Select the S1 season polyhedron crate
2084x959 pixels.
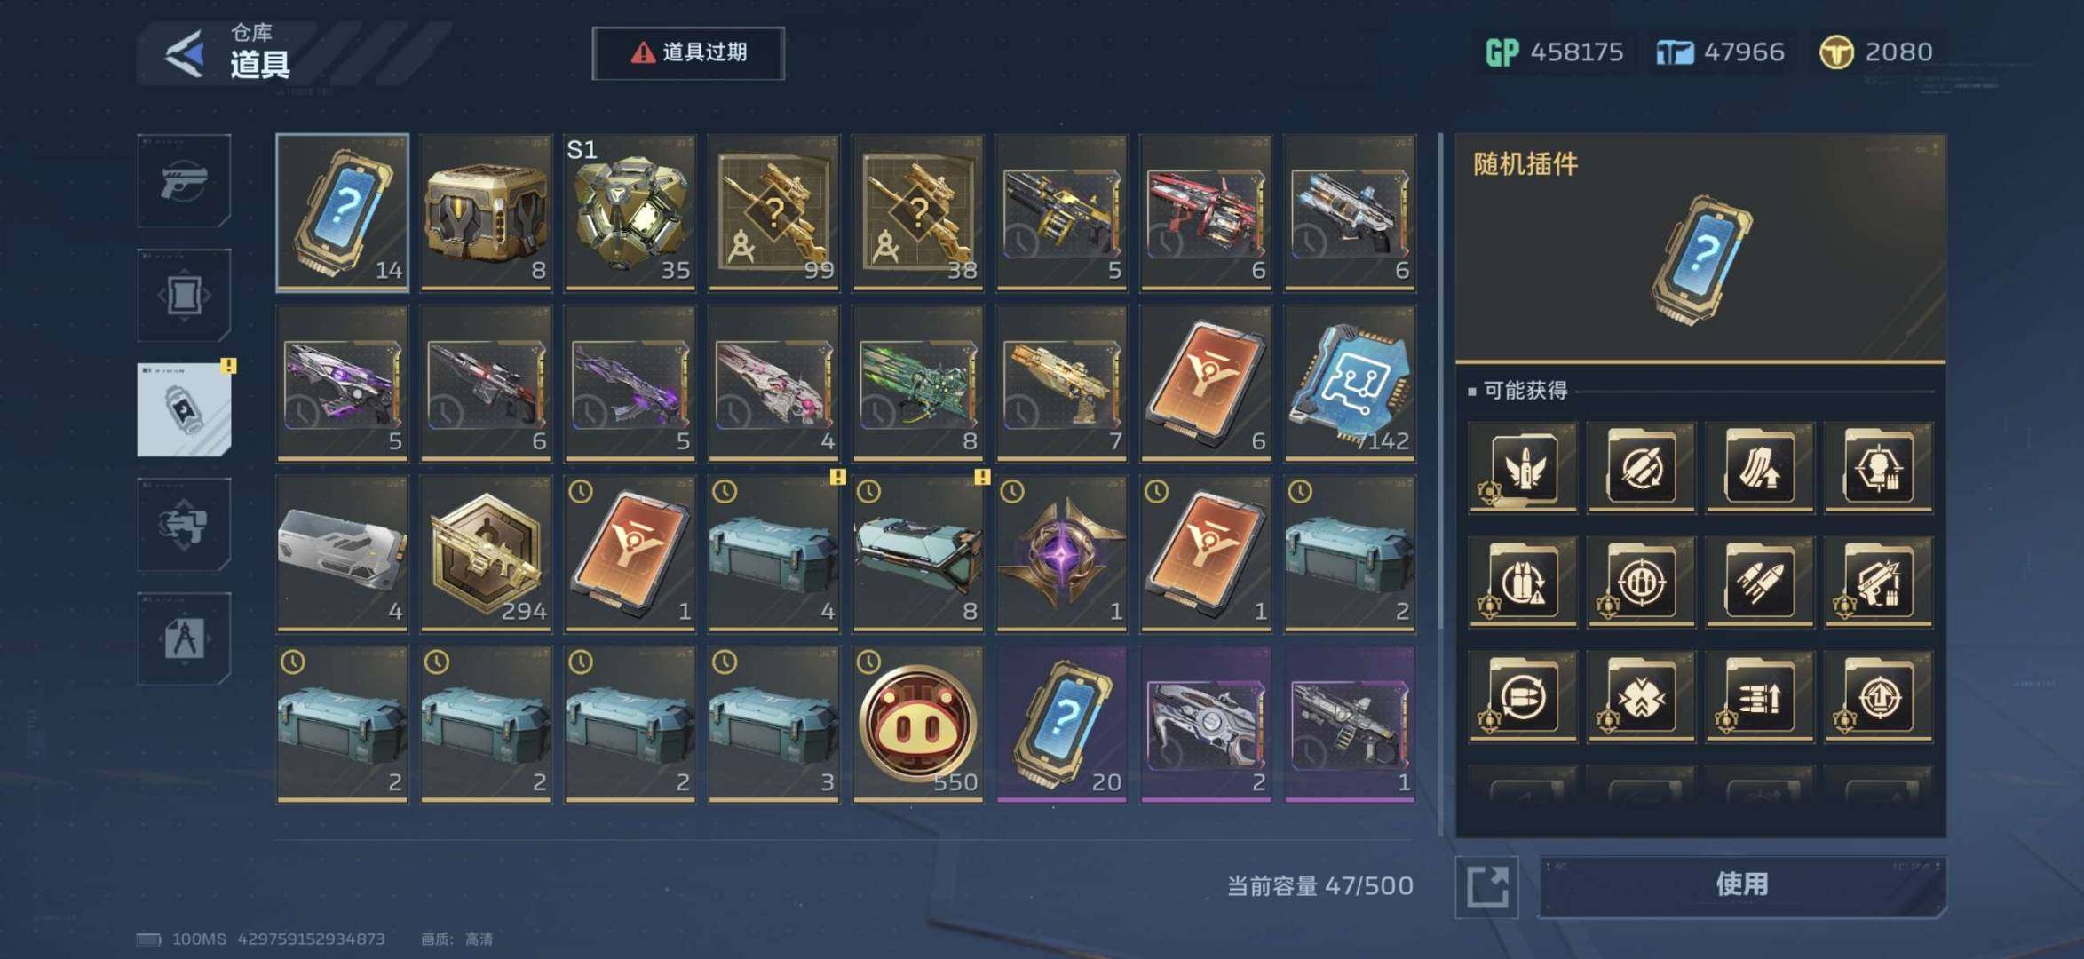pyautogui.click(x=630, y=212)
